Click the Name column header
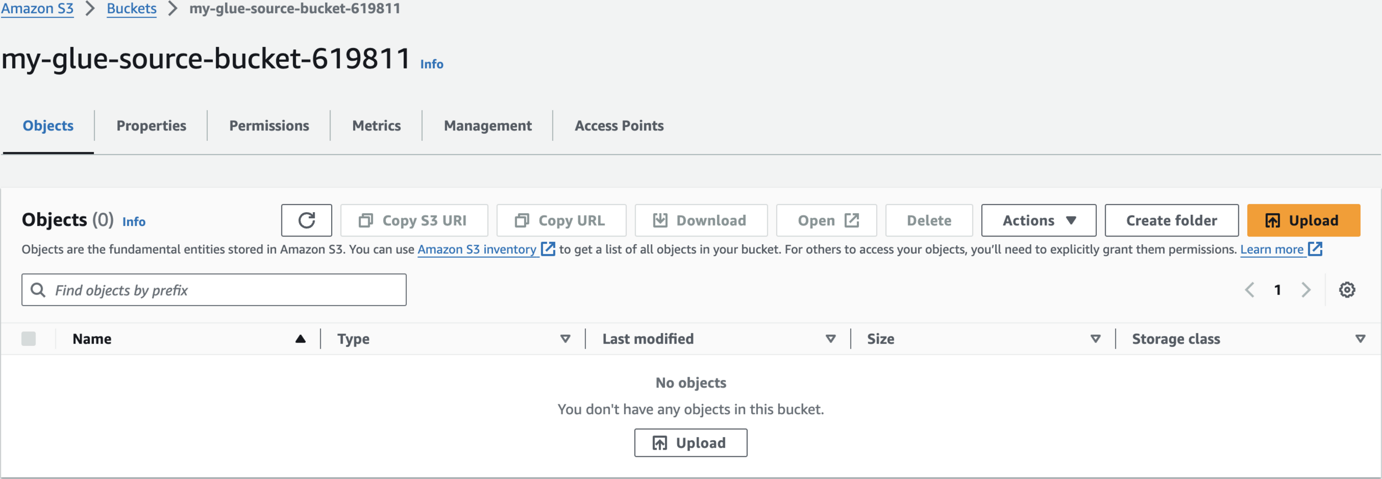The image size is (1382, 479). pyautogui.click(x=92, y=339)
